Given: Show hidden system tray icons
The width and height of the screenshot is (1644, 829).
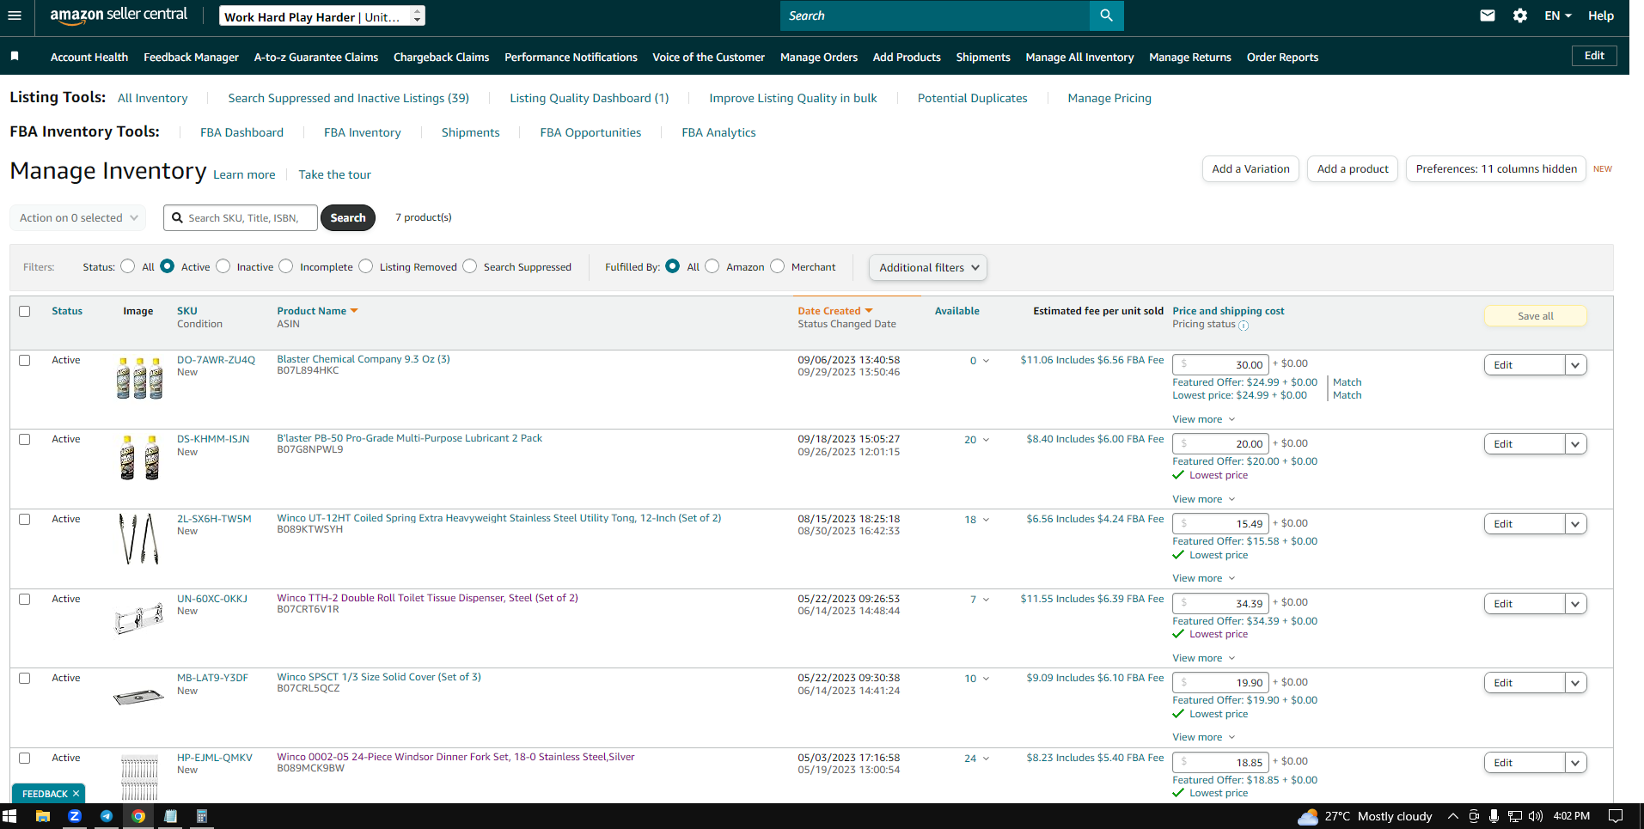Looking at the screenshot, I should [x=1452, y=816].
